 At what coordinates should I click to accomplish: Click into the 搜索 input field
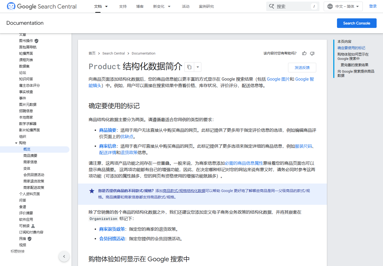pyautogui.click(x=293, y=6)
